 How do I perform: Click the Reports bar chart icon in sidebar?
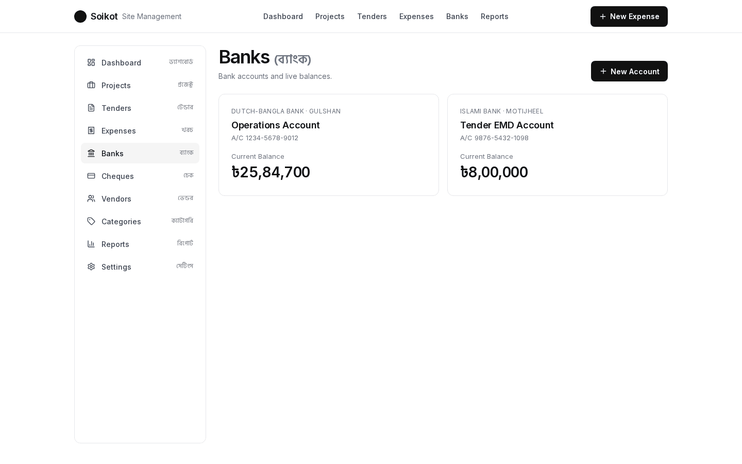point(91,244)
